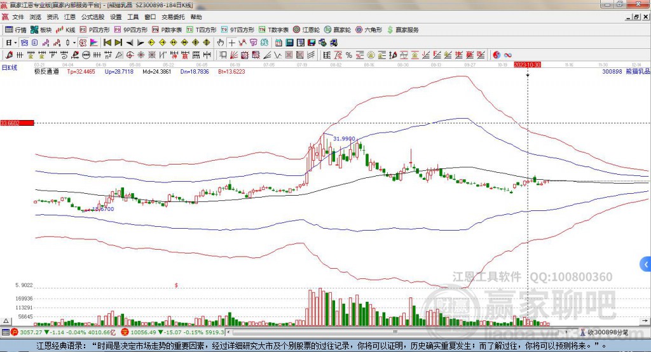Screen dimensions: 651x352
Task: Open the P数字表 tool
Action: pos(167,30)
